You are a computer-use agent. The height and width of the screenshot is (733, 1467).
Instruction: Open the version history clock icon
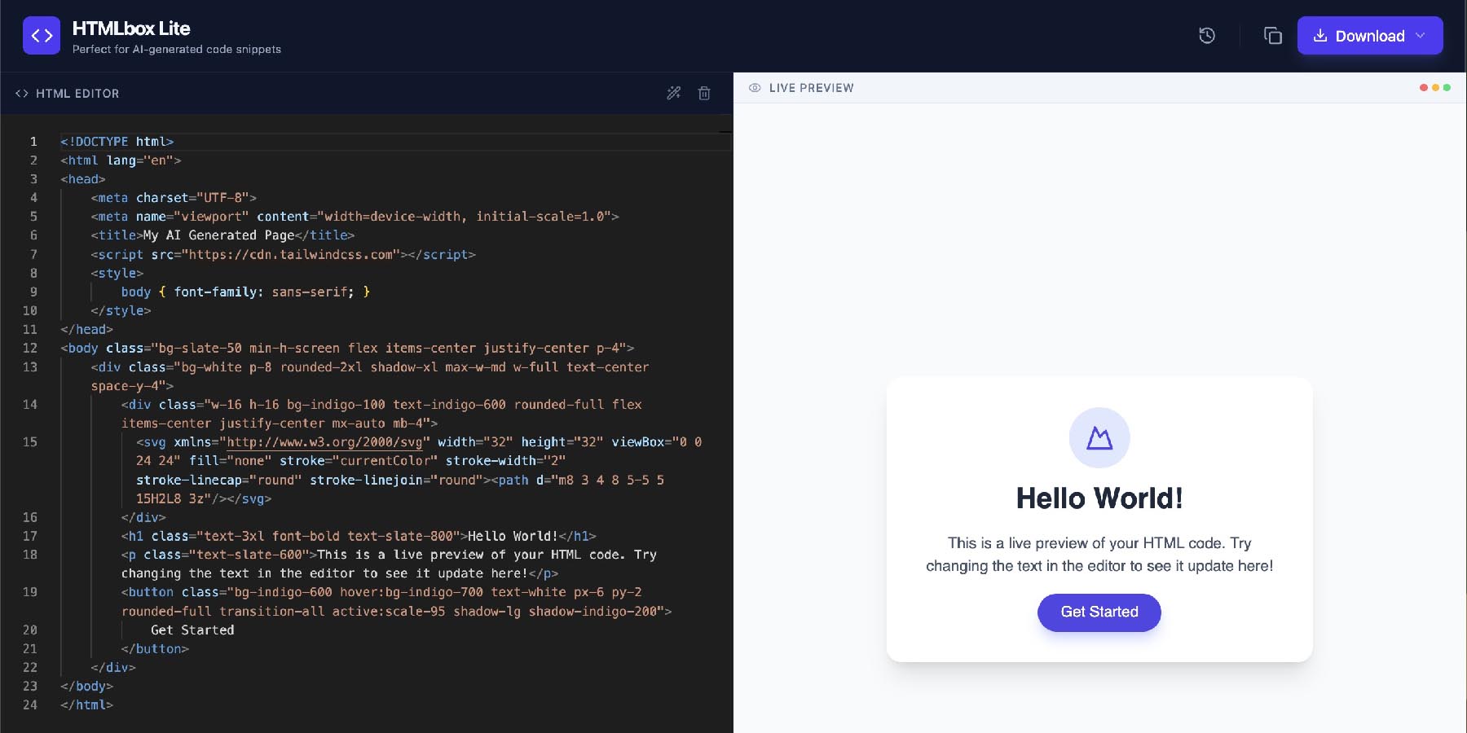click(x=1207, y=36)
